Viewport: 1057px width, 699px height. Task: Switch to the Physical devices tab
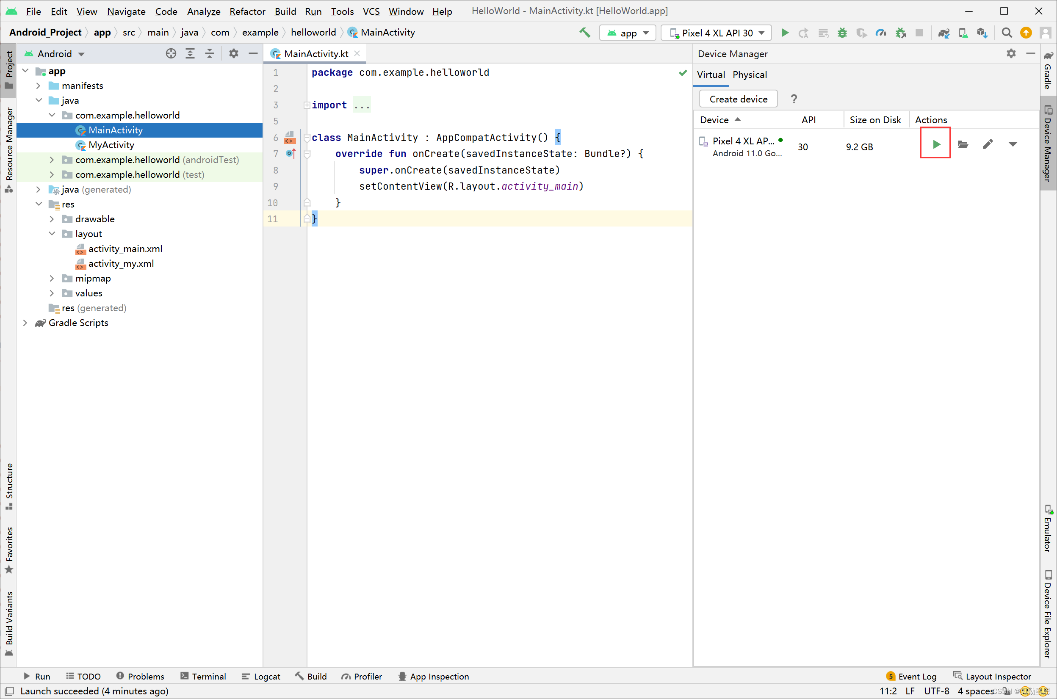750,75
